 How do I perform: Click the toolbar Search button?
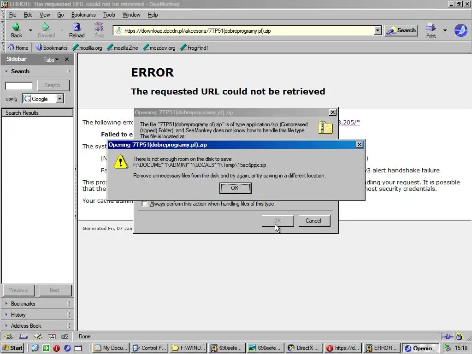coord(401,30)
